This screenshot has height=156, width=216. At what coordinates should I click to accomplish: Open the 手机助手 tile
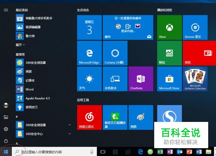tap(115, 79)
